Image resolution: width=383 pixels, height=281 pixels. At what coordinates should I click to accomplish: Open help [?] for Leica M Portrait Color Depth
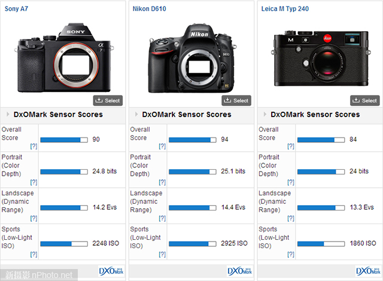click(x=291, y=182)
